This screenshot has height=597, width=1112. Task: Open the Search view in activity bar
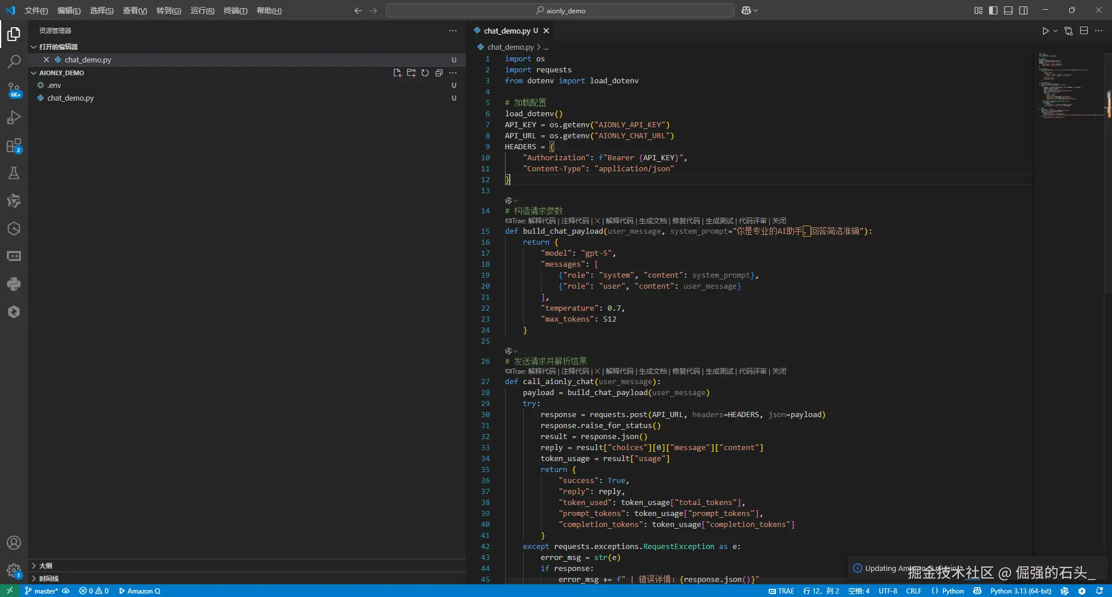(14, 61)
